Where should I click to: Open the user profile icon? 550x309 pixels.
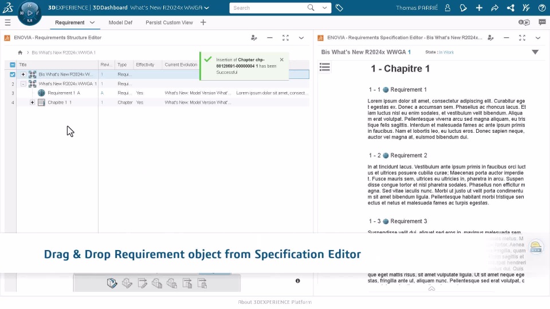point(447,7)
